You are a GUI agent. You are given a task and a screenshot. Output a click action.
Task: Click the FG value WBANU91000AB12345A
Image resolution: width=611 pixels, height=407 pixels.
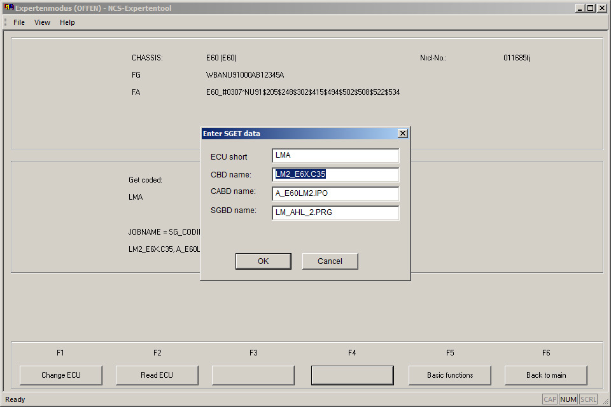coord(245,75)
